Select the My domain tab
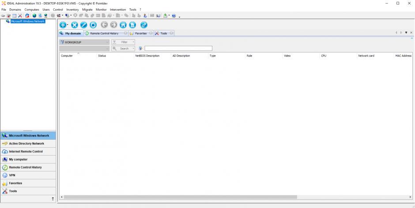The height and width of the screenshot is (208, 415). pos(71,33)
